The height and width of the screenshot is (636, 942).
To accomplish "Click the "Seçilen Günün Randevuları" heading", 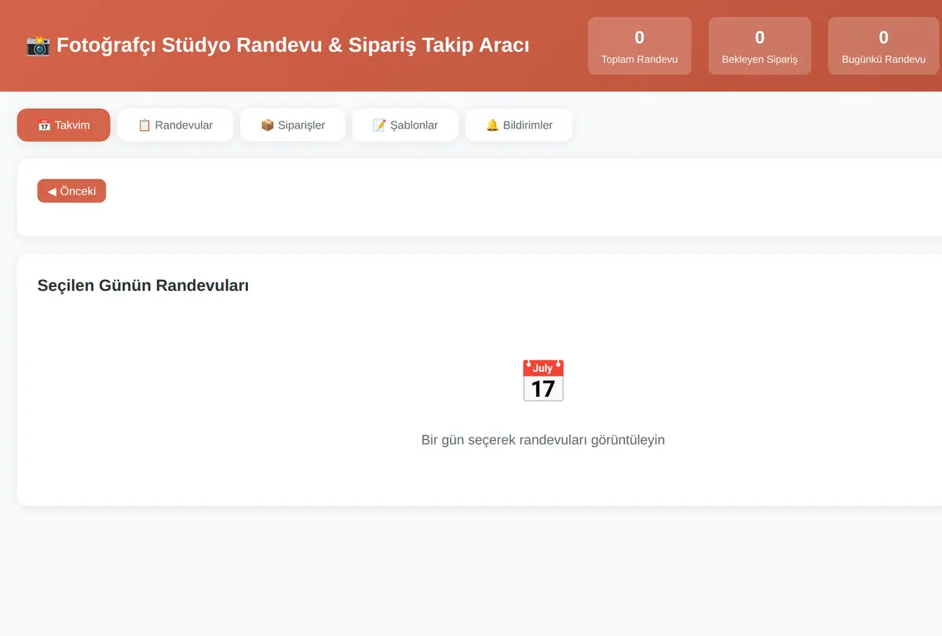I will tap(143, 285).
